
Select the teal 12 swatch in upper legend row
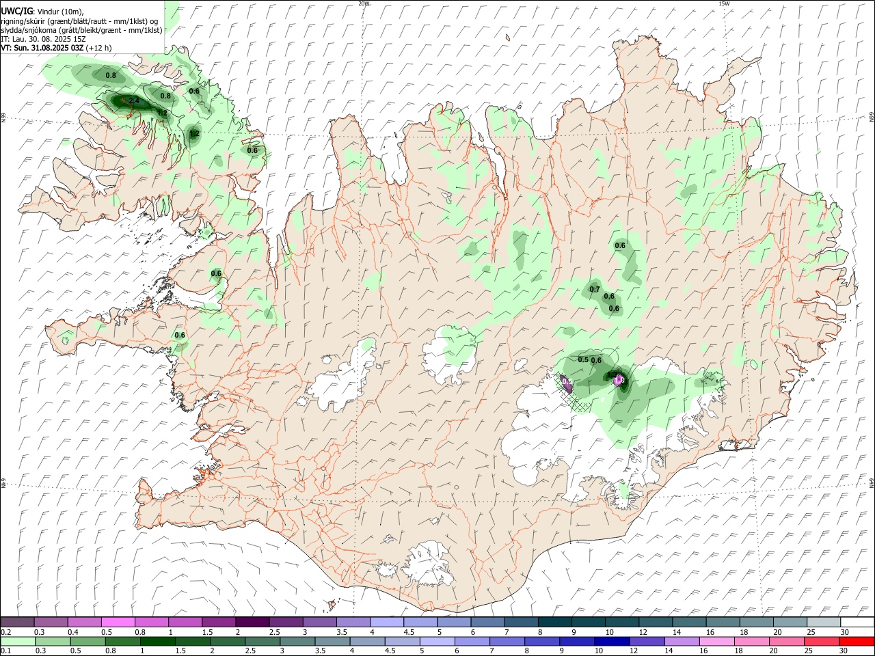click(x=656, y=622)
